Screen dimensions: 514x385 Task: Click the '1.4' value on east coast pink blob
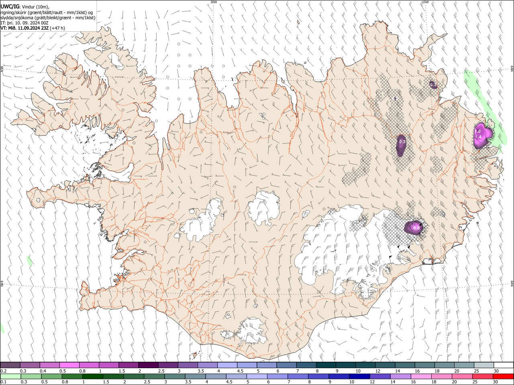point(478,137)
